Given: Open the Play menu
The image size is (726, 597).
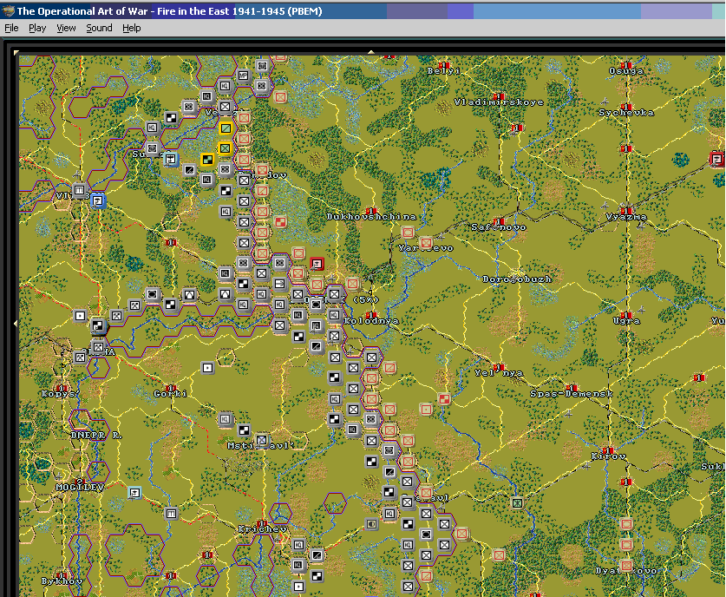Looking at the screenshot, I should tap(37, 28).
